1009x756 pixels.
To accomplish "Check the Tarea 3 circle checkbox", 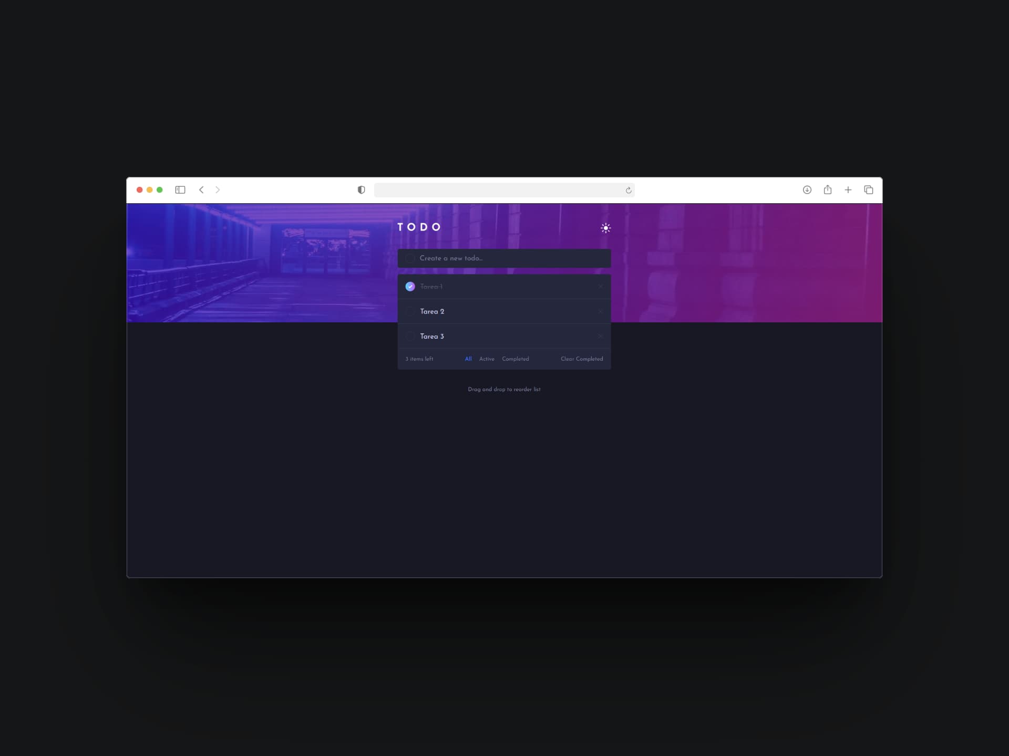I will pyautogui.click(x=410, y=336).
